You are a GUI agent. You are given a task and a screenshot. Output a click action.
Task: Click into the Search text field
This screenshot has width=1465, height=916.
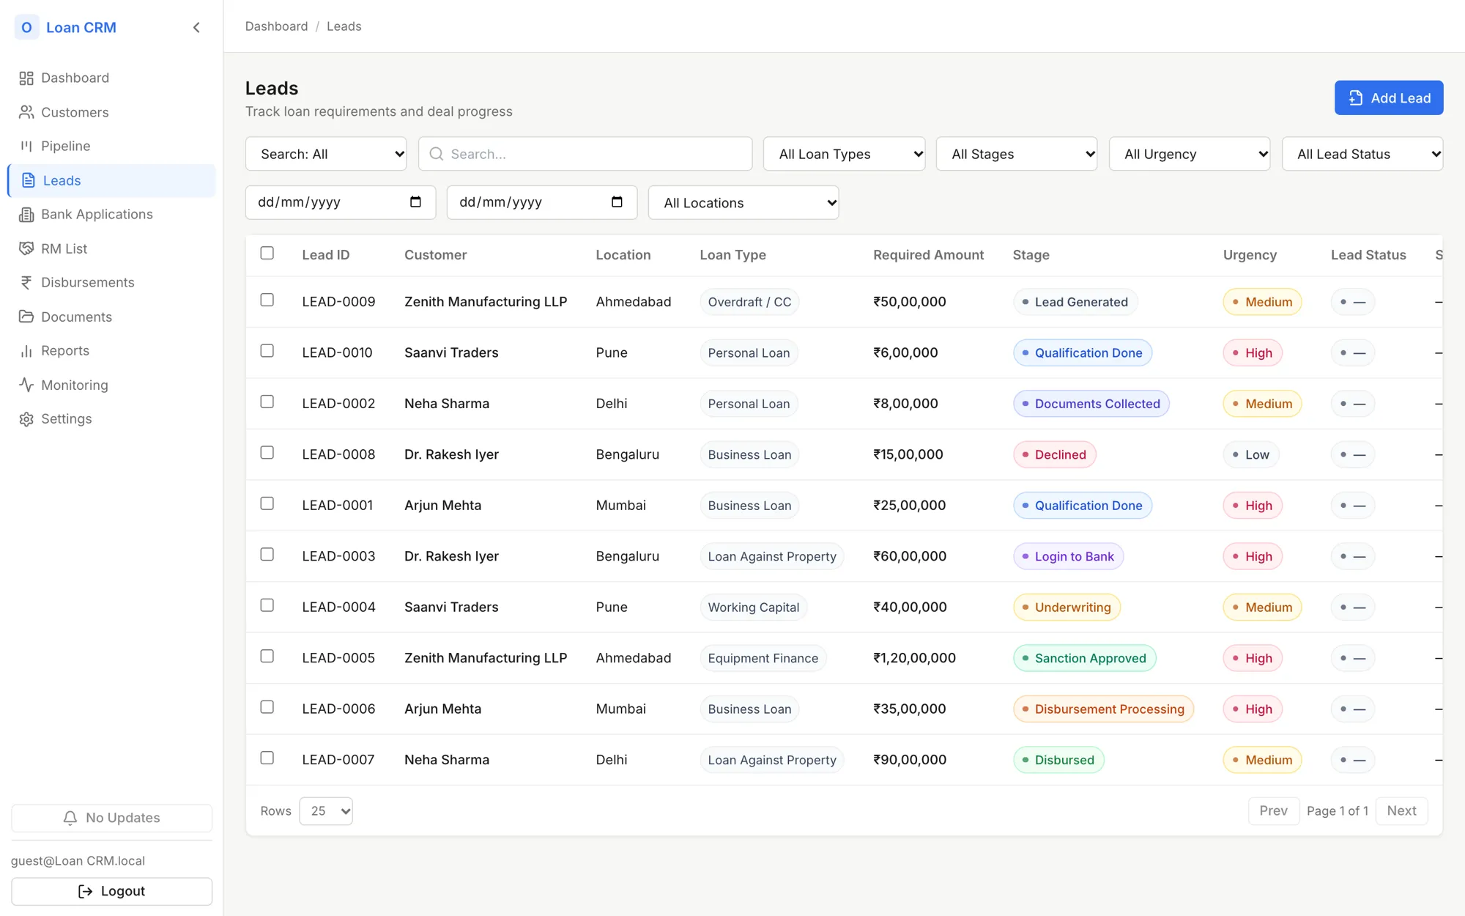[585, 154]
